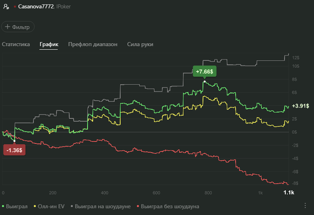Toggle the Олл-ин EV legend item
The height and width of the screenshot is (215, 314).
(x=49, y=206)
